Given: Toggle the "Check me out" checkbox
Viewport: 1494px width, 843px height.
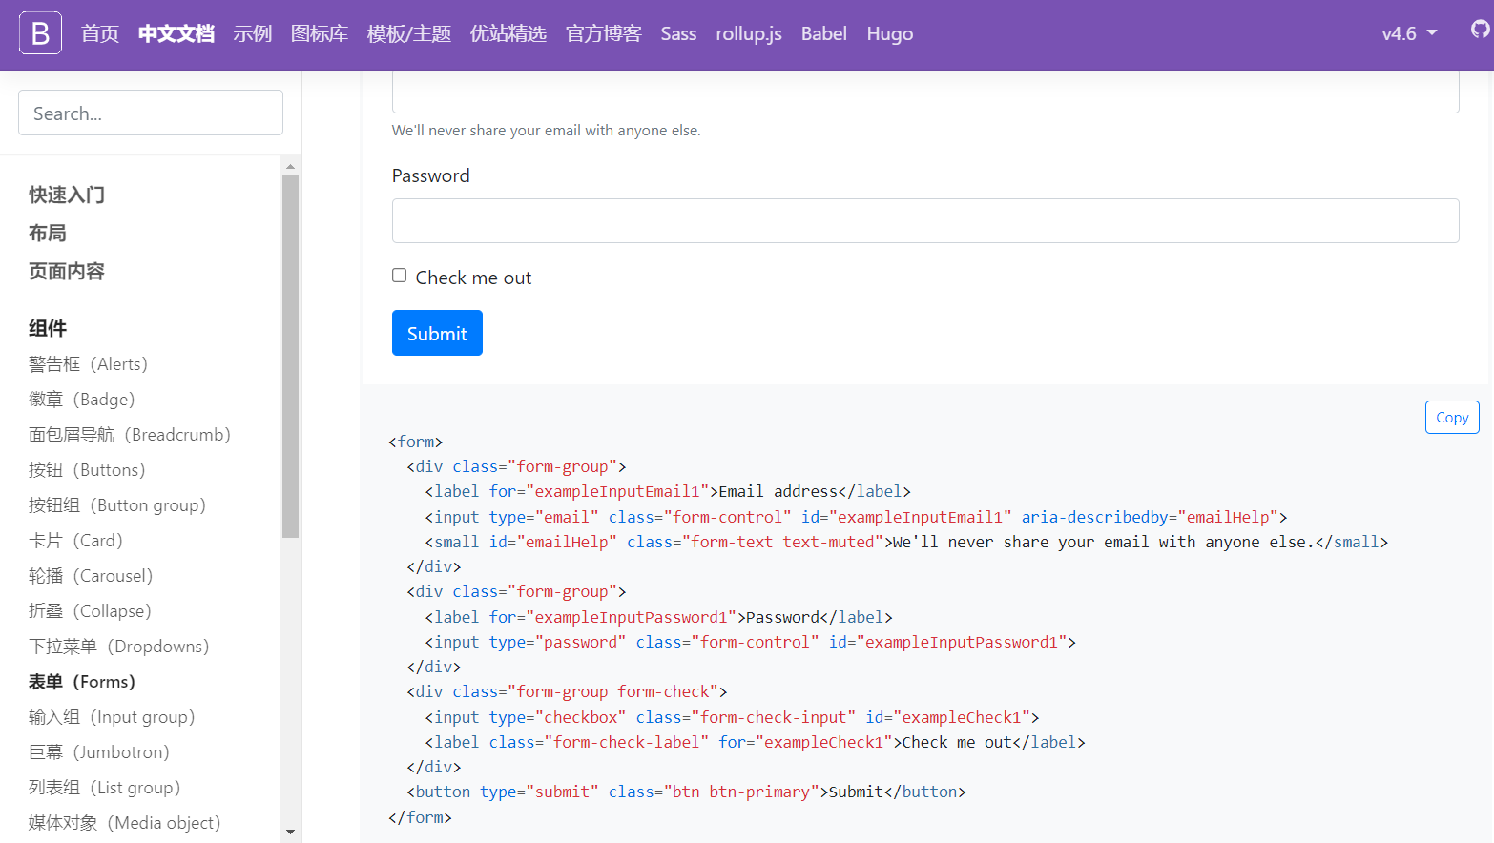Looking at the screenshot, I should (399, 275).
